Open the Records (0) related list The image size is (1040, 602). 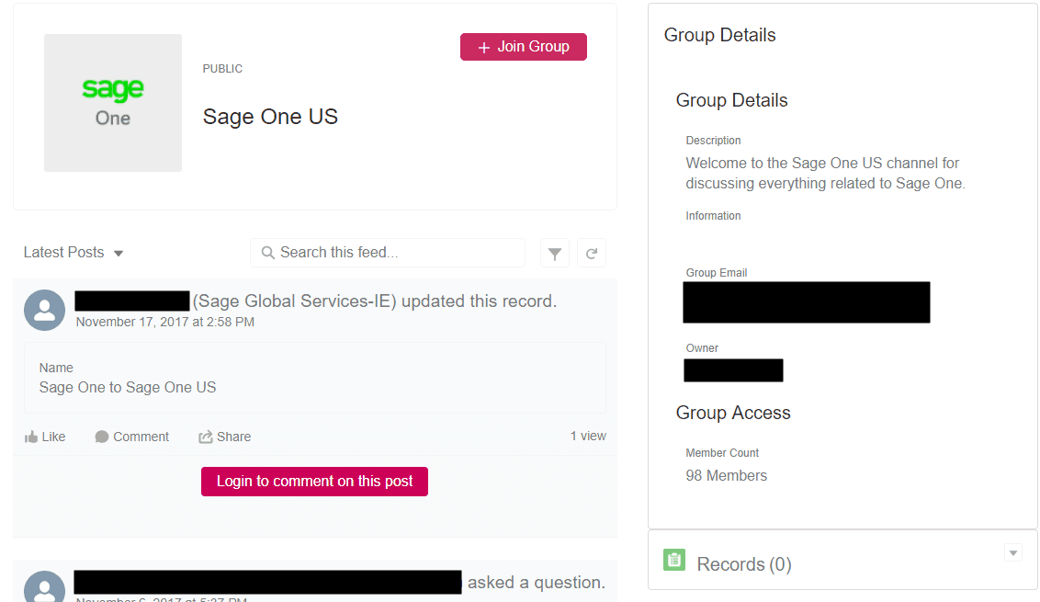point(743,564)
